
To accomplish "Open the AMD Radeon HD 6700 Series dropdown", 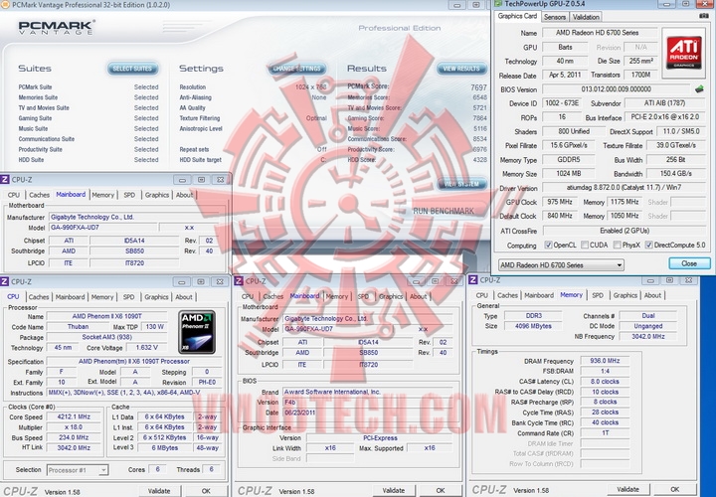I will pyautogui.click(x=561, y=264).
